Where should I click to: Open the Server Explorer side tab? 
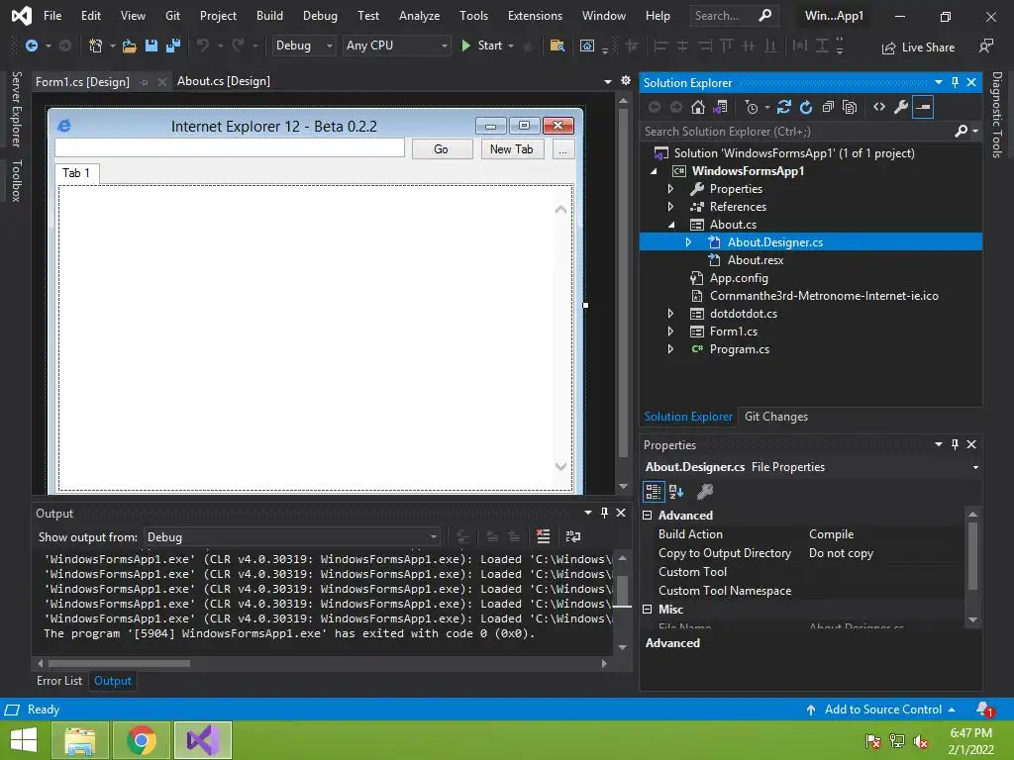coord(16,109)
